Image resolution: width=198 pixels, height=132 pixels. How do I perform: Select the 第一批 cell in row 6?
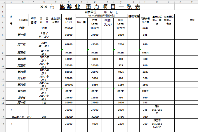pos(22,35)
